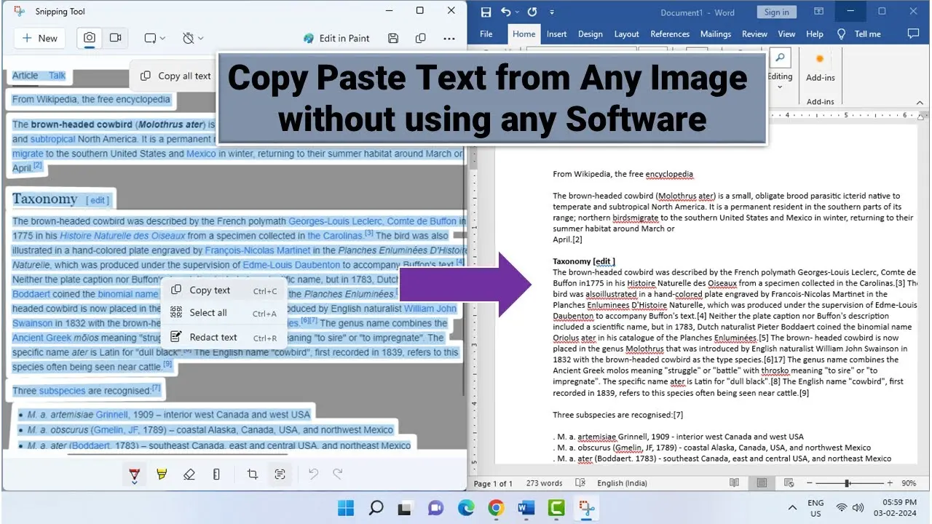Toggle the ruler tool in Snipping Tool
Screen dimensions: 932x524
[216, 475]
